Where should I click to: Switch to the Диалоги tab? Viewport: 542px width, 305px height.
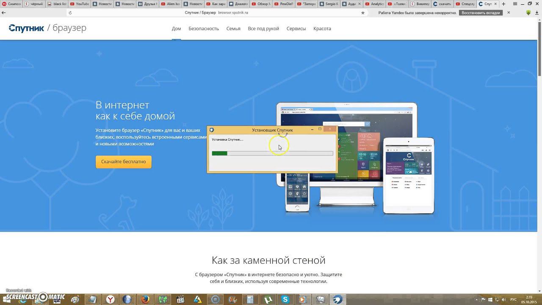click(238, 4)
